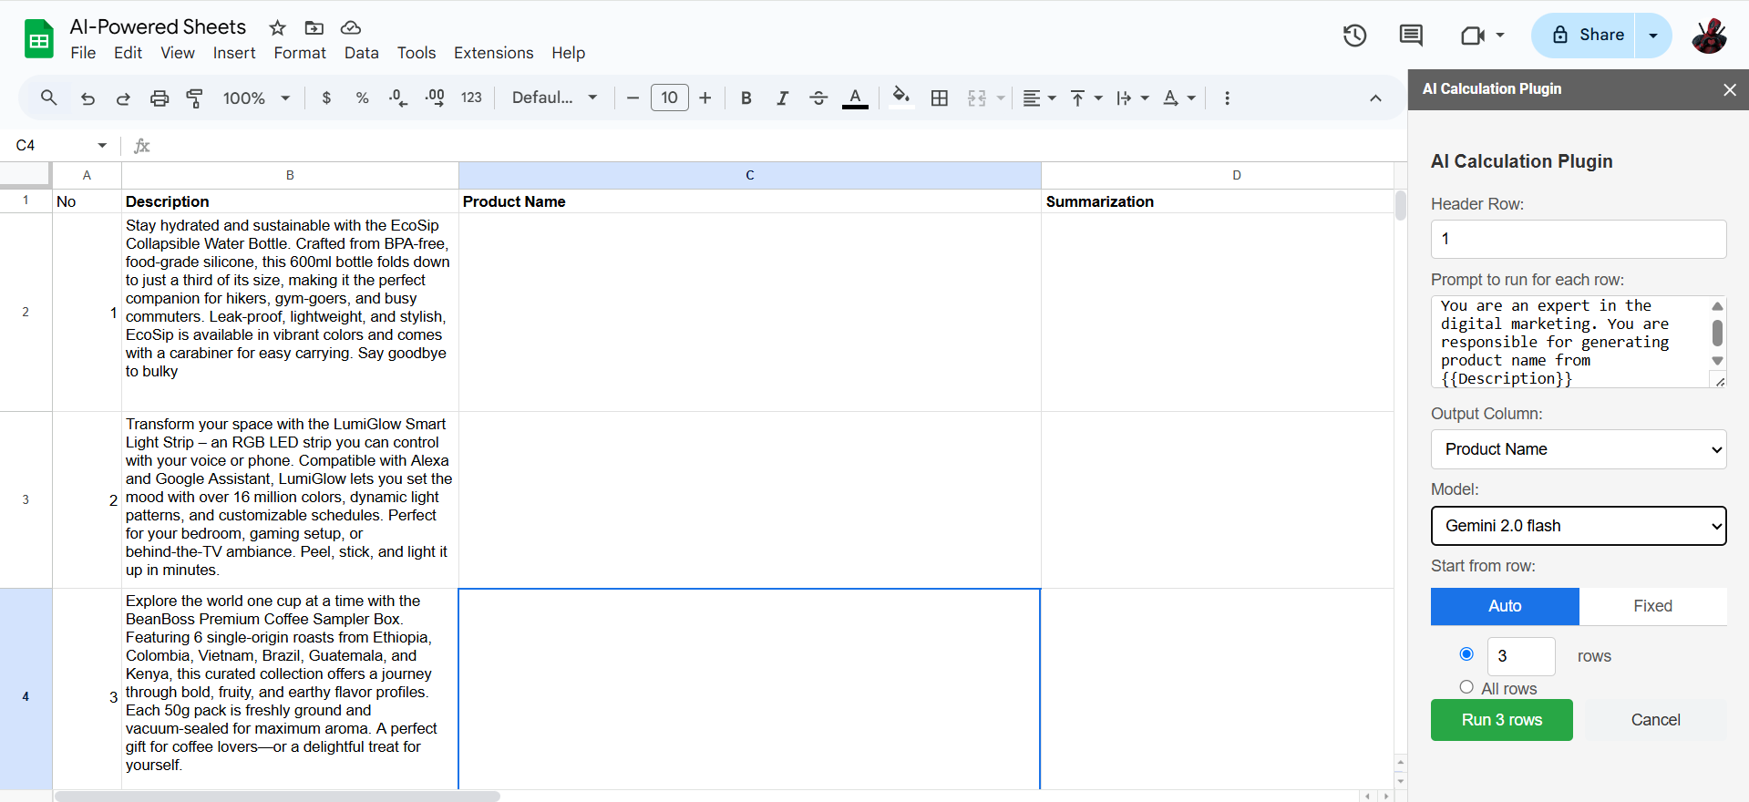The image size is (1749, 802).
Task: Redo the last action
Action: tap(123, 98)
